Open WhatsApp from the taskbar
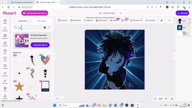Viewport: 192px width, 108px height. point(121,105)
